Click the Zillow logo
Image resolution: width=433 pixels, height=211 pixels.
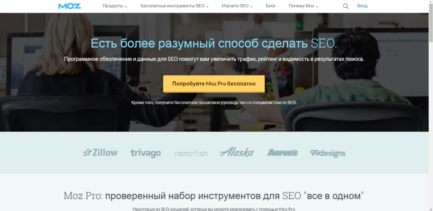[x=100, y=153]
